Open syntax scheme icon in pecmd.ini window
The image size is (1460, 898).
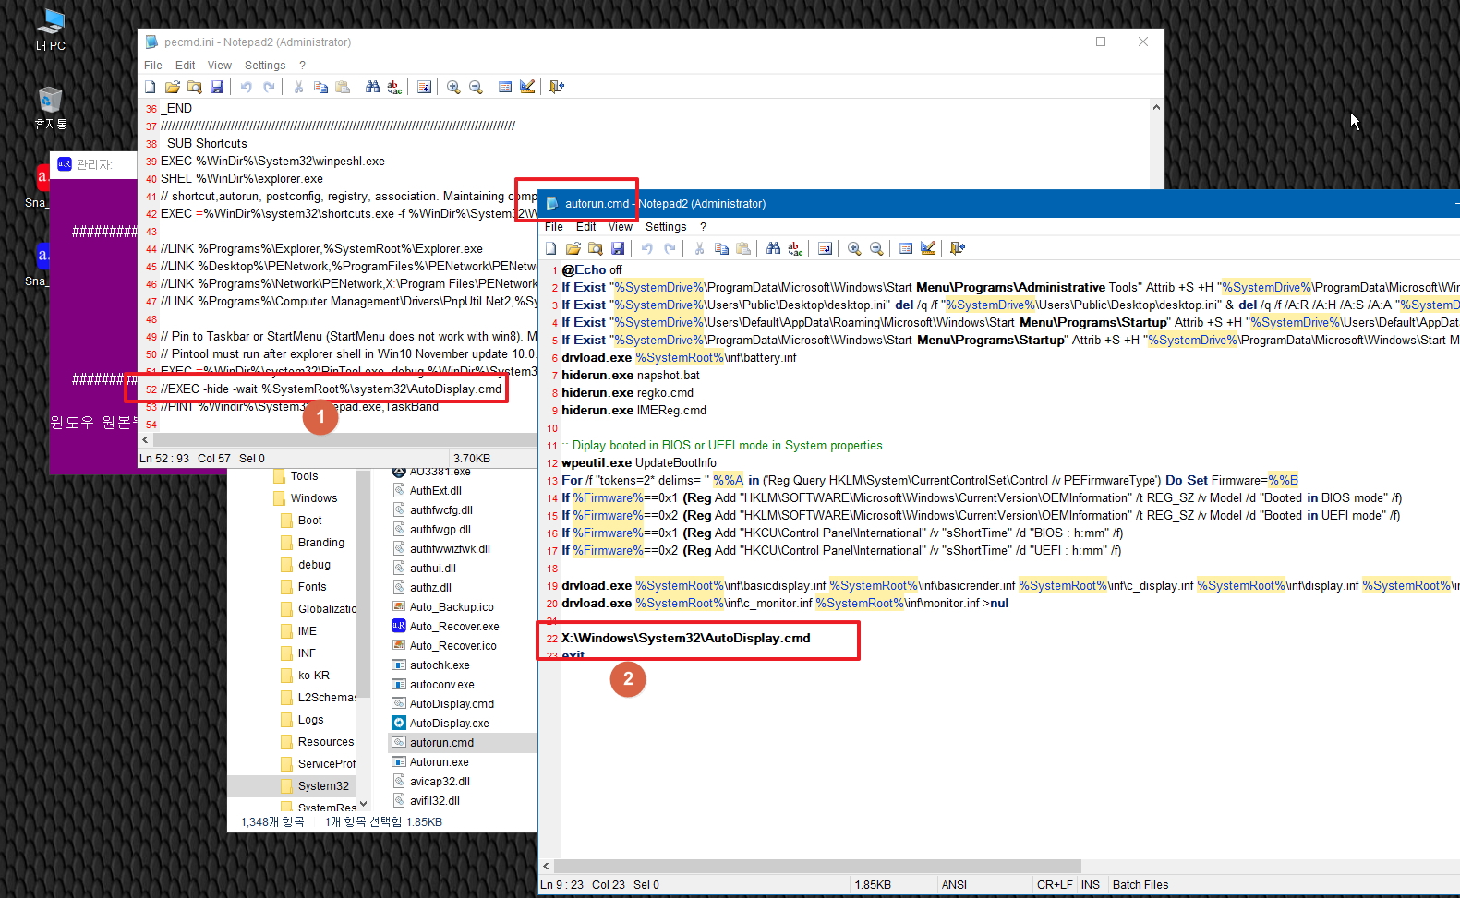(505, 87)
